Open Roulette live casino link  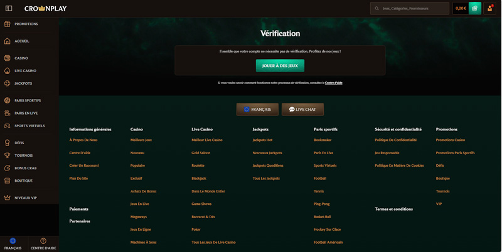pos(198,165)
